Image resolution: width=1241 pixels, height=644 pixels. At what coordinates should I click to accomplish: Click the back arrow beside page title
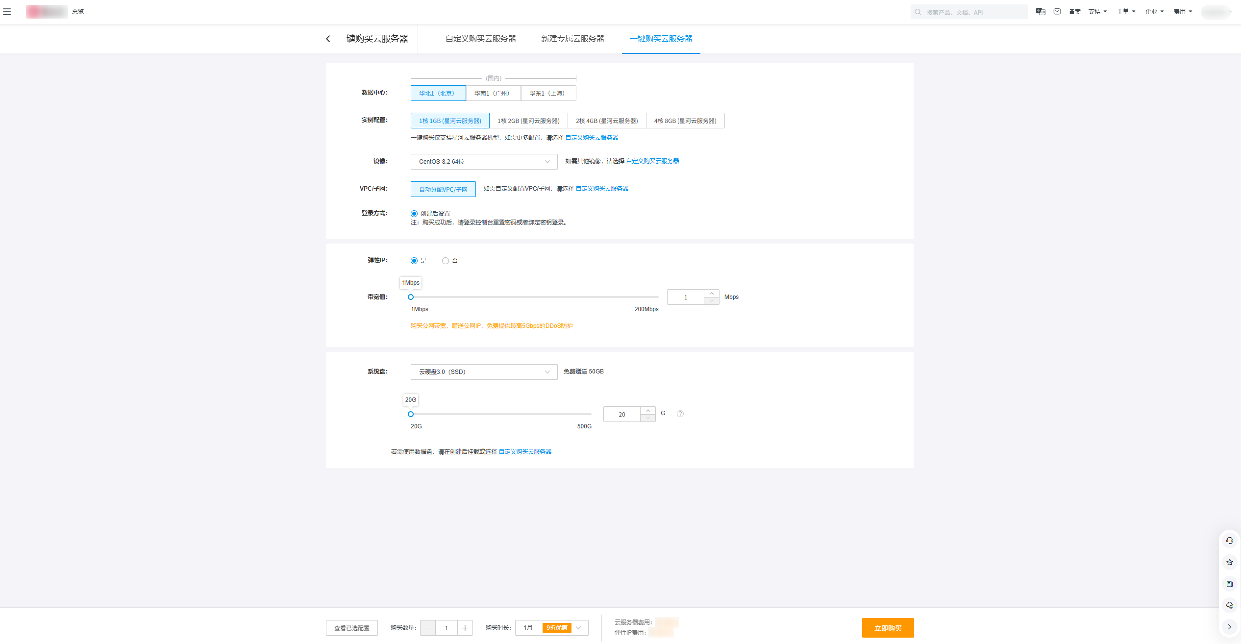[x=328, y=39]
